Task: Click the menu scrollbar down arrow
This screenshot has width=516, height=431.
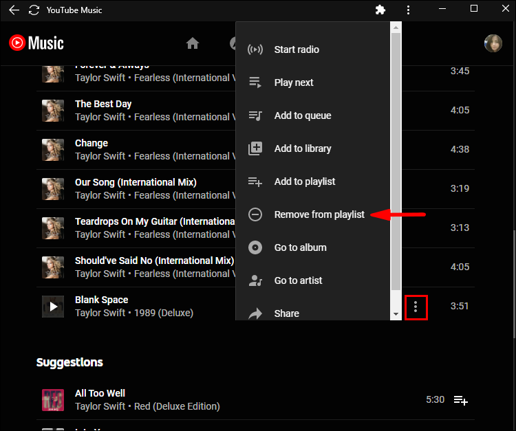Action: (x=396, y=314)
